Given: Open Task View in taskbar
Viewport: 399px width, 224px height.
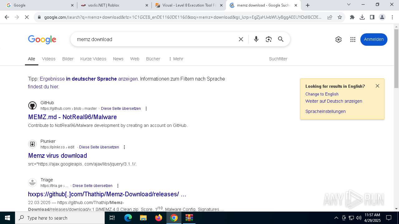Looking at the screenshot, I should tap(112, 218).
